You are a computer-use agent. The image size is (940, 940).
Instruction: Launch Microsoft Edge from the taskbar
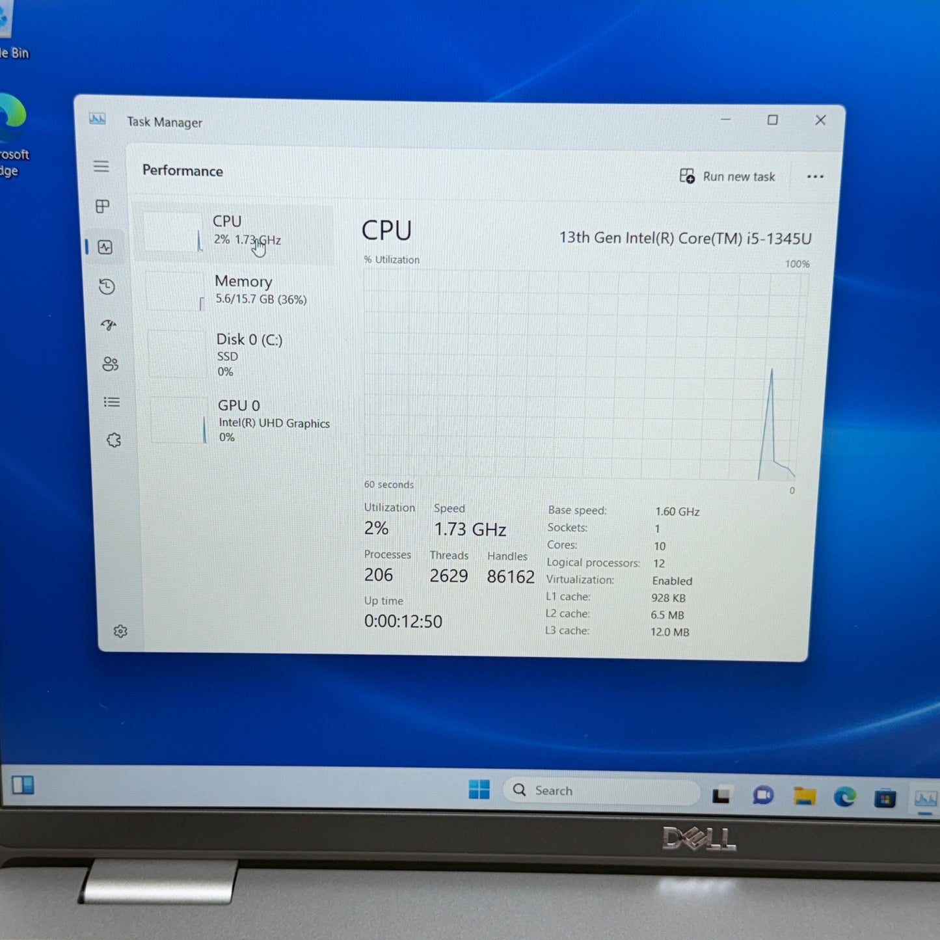pyautogui.click(x=844, y=797)
